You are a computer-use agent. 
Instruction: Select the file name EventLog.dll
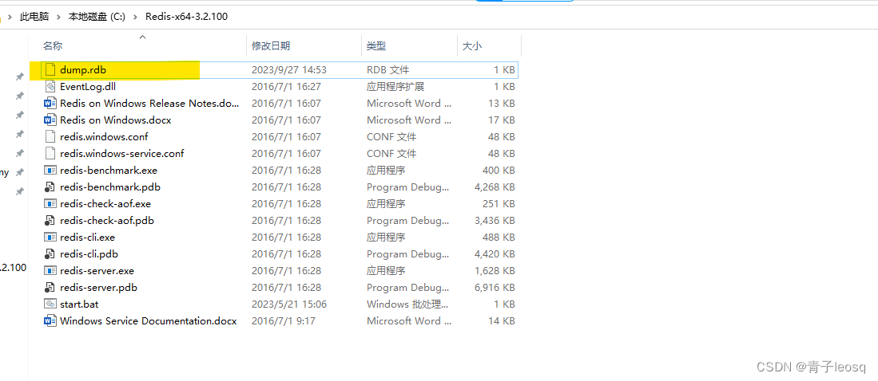pyautogui.click(x=88, y=87)
